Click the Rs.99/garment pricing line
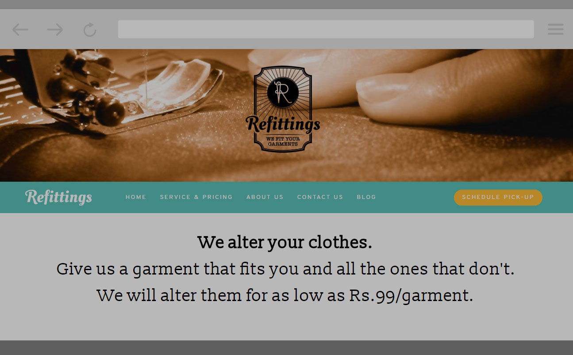 (x=285, y=295)
